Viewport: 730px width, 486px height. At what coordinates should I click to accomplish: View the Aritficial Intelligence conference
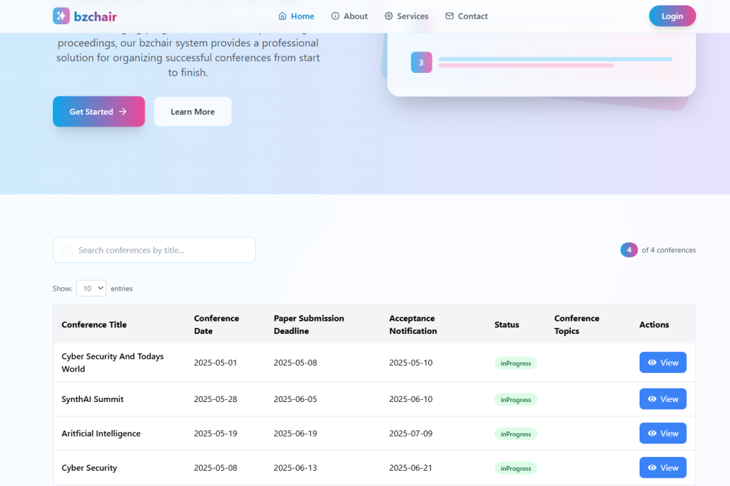663,433
